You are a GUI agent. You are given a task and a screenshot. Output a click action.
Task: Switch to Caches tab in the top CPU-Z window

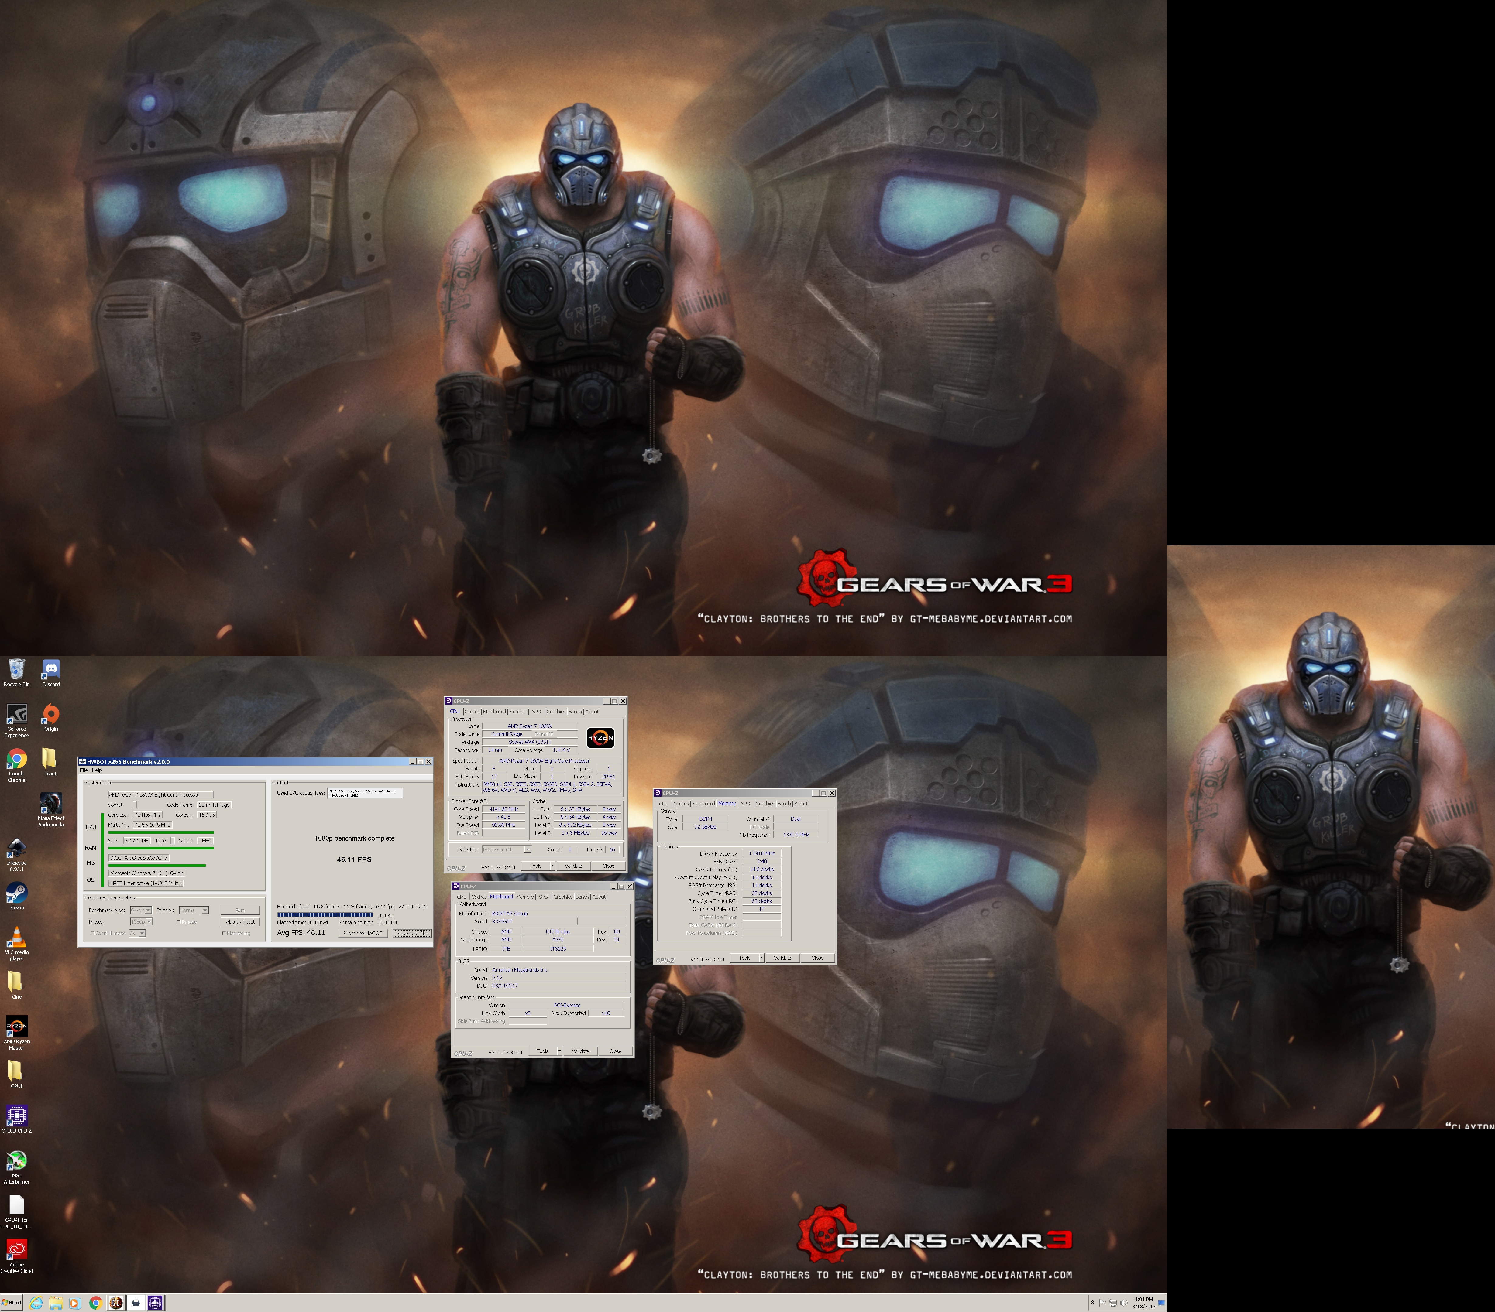(472, 712)
